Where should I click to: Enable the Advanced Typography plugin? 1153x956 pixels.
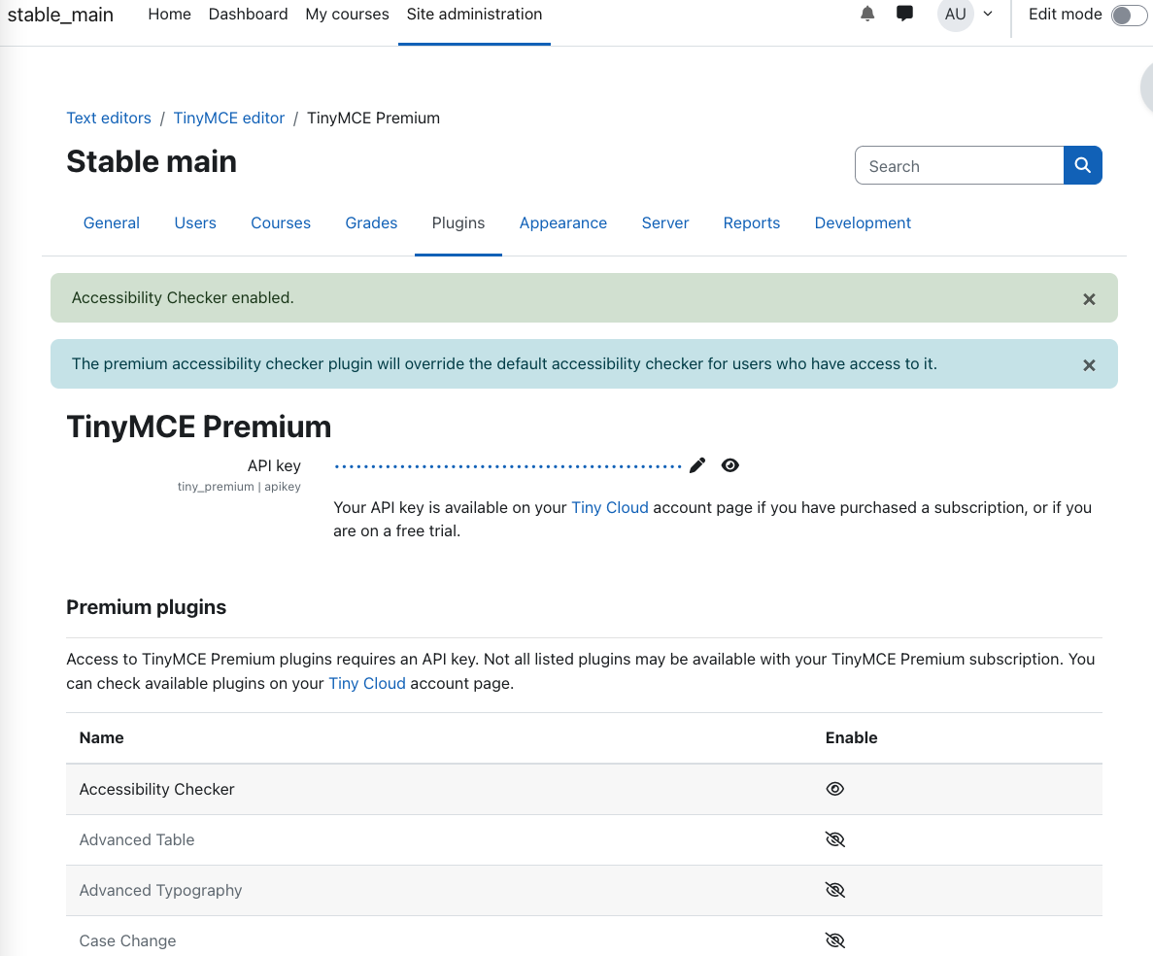point(835,891)
